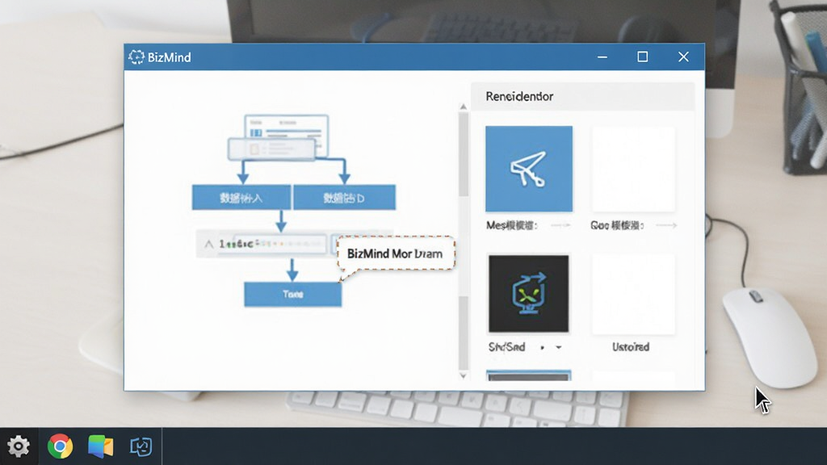Click the scrollbar up arrow
Viewport: 827px width, 465px height.
click(463, 107)
